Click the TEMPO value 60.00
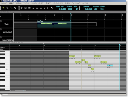The width and height of the screenshot is (128, 97). point(70,9)
